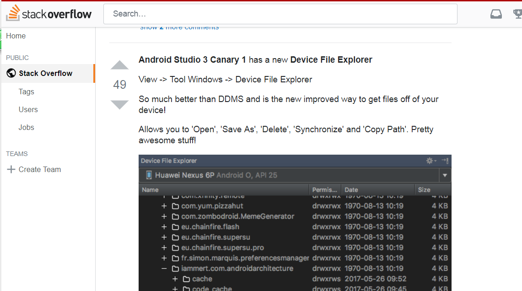Collapse the iammert.com.androidarchitecture folder
The height and width of the screenshot is (291, 522).
click(x=164, y=269)
